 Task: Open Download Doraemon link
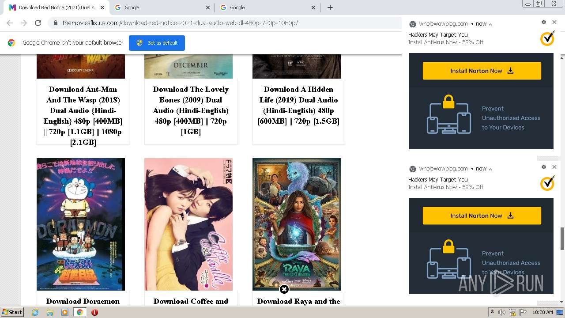click(83, 301)
